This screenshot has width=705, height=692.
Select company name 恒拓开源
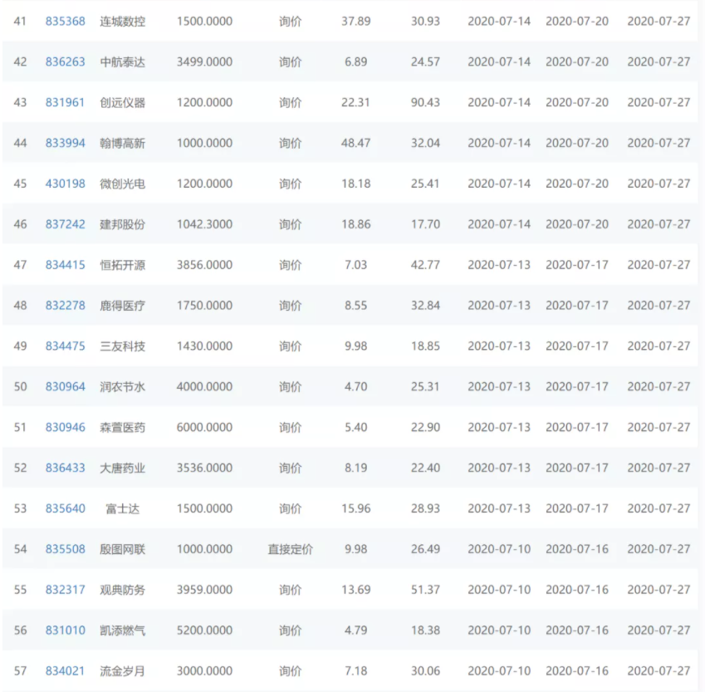tap(122, 265)
